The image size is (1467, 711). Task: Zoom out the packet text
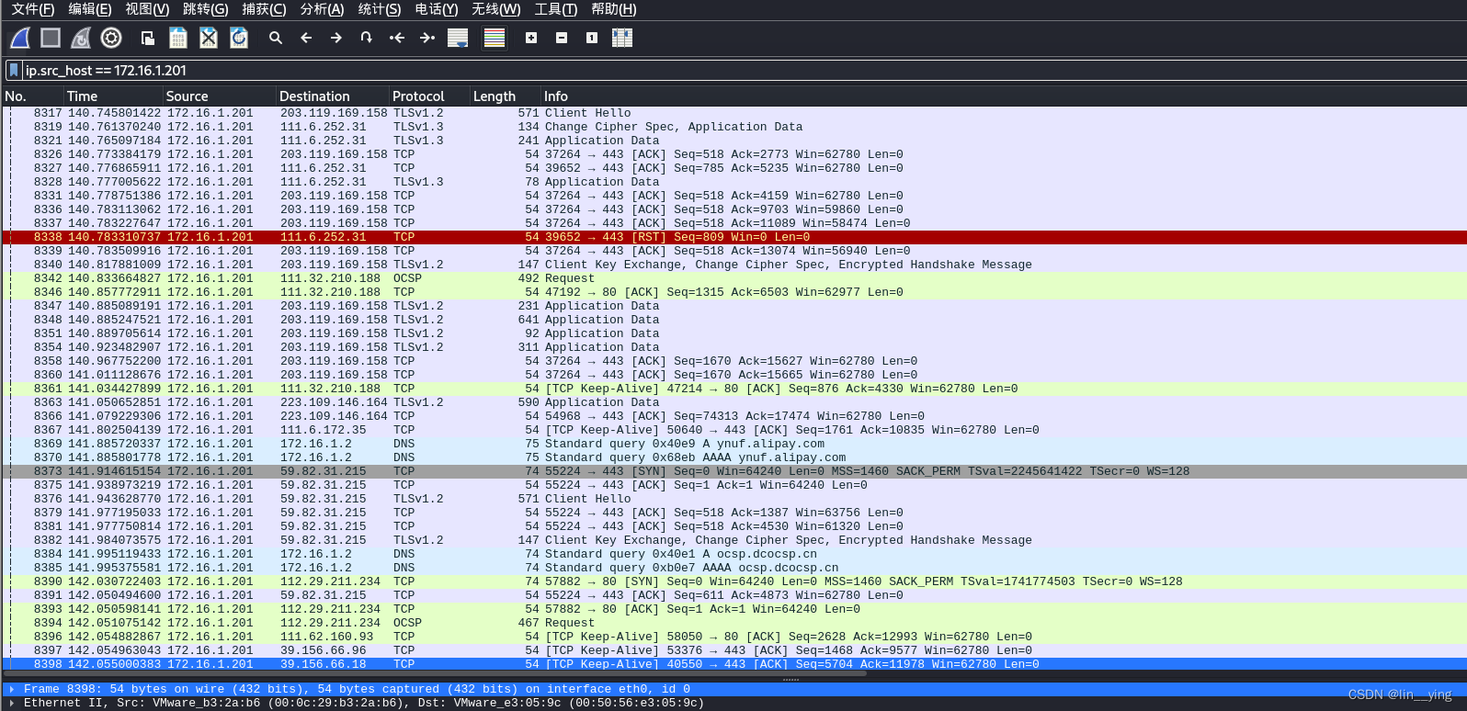(x=562, y=38)
